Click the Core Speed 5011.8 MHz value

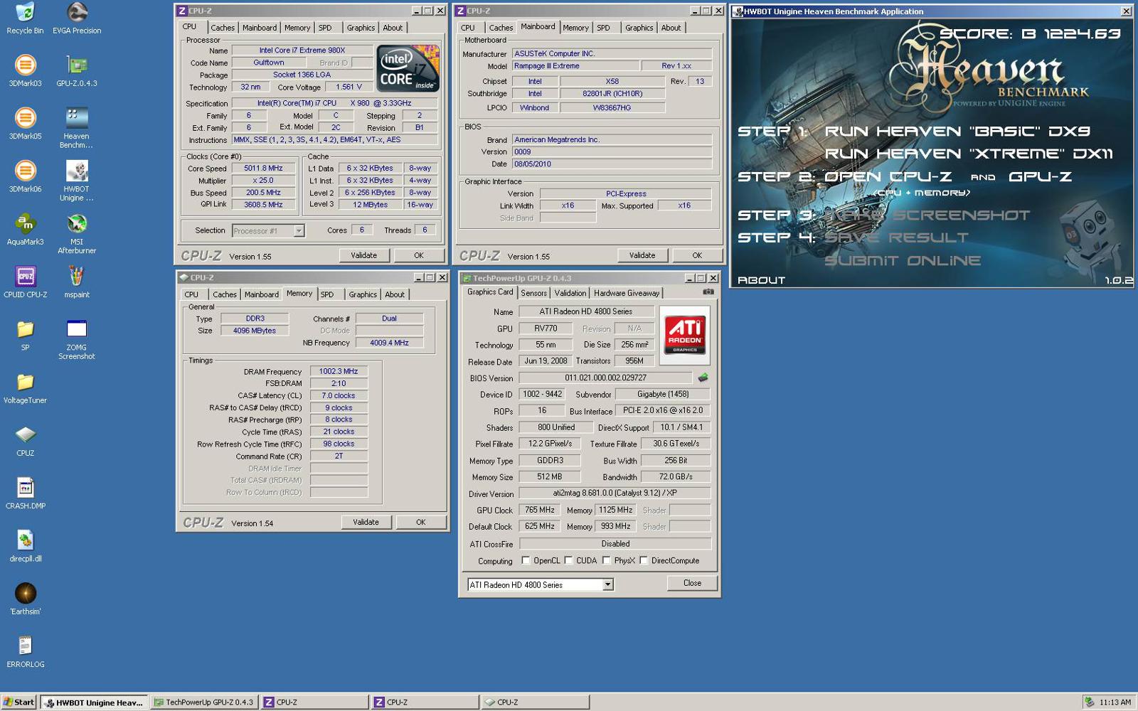coord(263,169)
